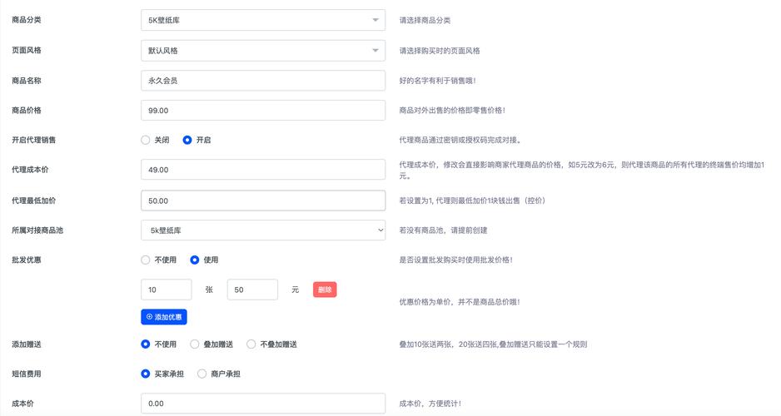Select 不使用 for 添加赠送
Screen dimensions: 781x416
tap(146, 344)
